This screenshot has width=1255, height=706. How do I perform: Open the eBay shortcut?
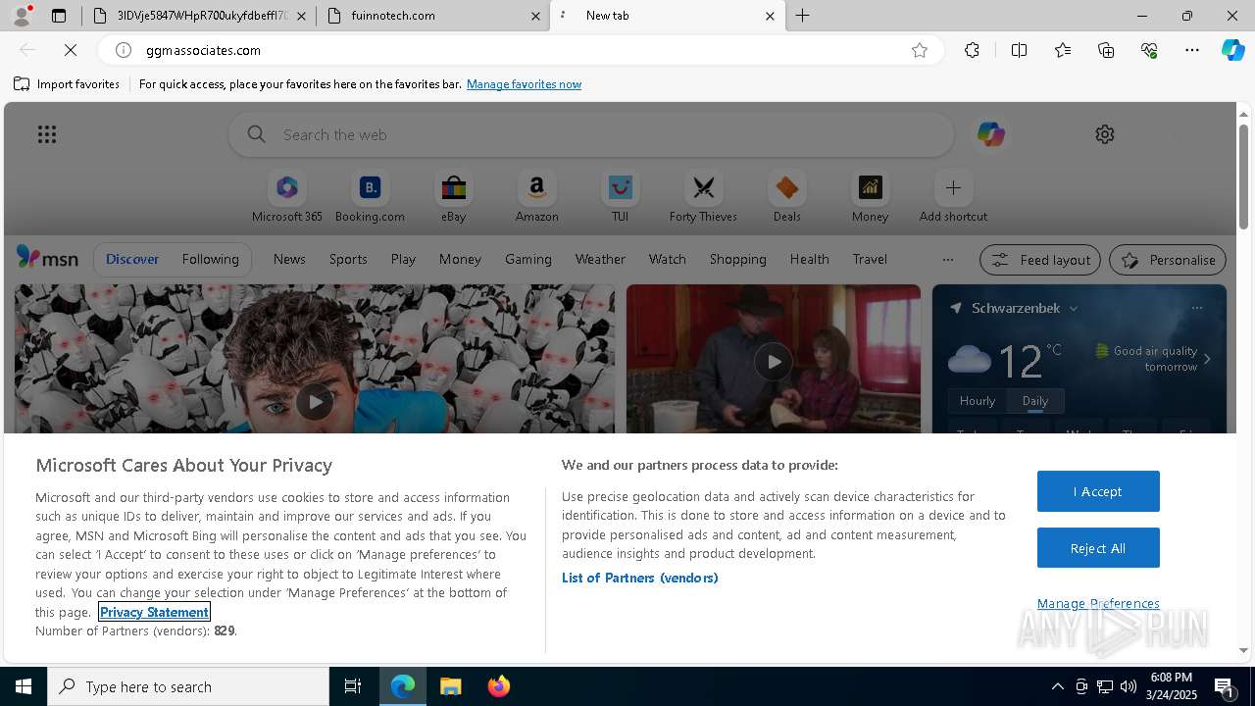click(453, 197)
